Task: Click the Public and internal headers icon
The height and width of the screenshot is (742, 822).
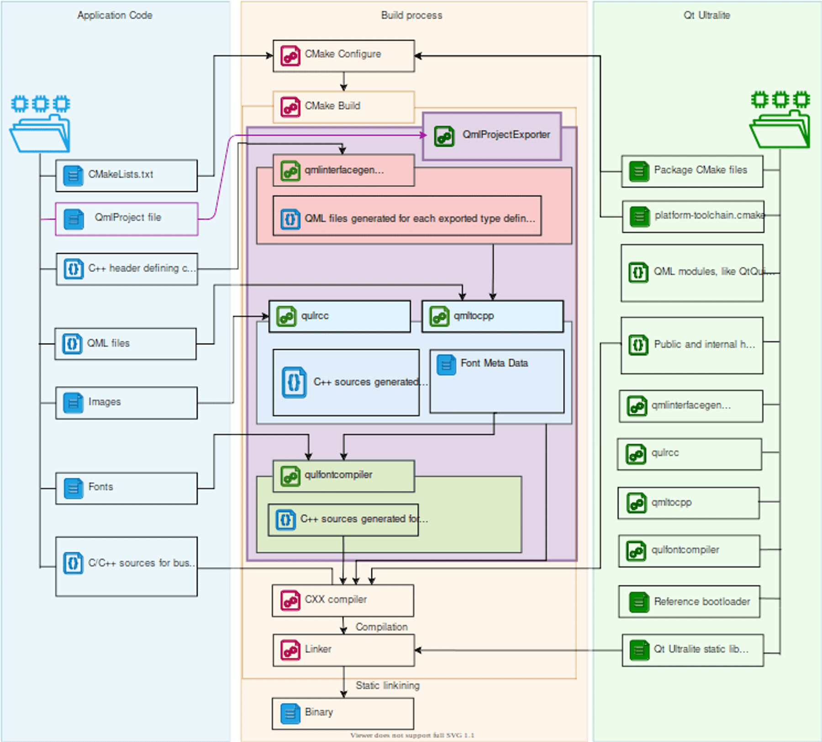Action: click(x=638, y=345)
